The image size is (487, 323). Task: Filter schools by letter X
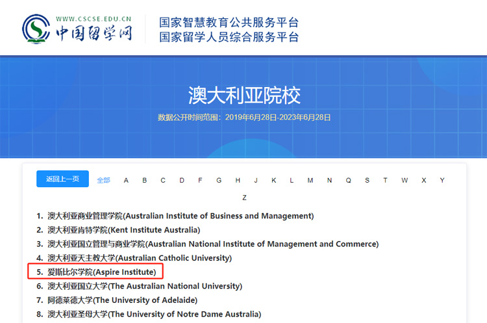(x=423, y=180)
